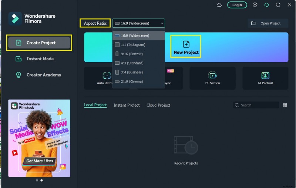This screenshot has height=188, width=296.
Task: Open the AI Portrait tool
Action: click(265, 78)
